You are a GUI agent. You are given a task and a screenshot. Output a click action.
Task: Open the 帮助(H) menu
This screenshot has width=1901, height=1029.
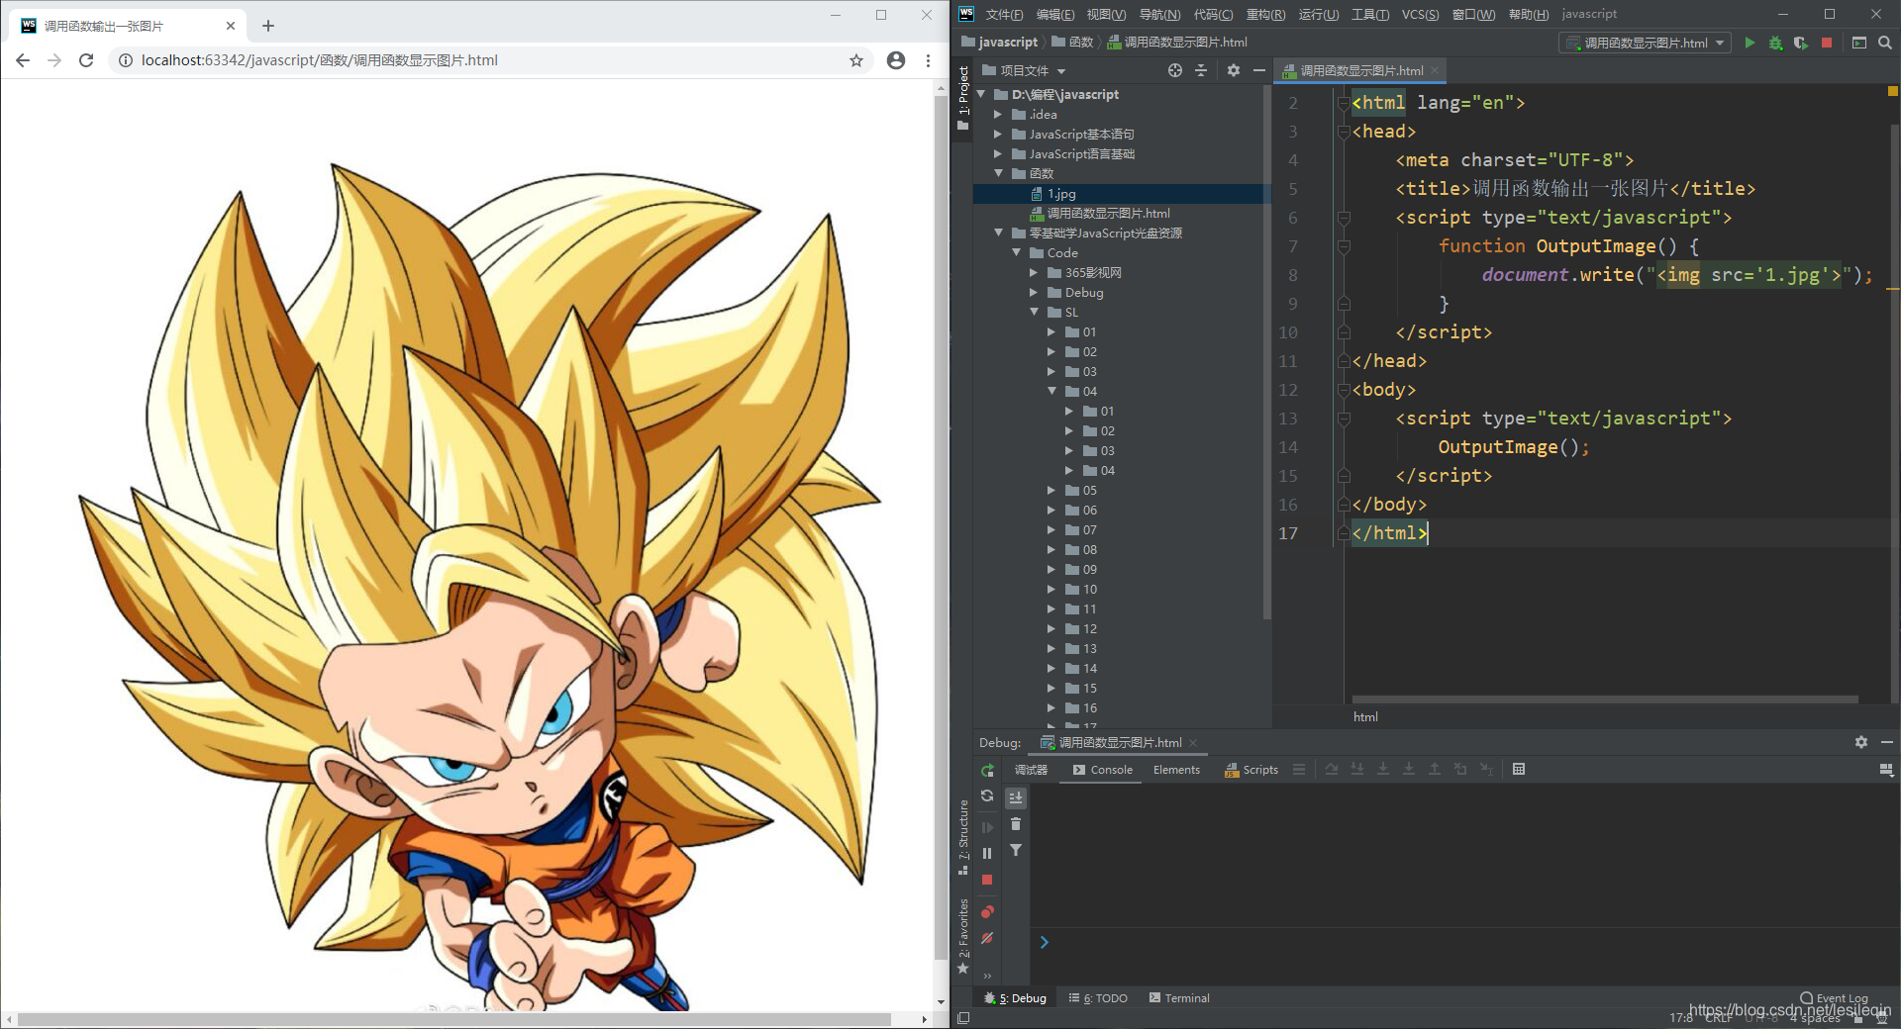[1529, 14]
